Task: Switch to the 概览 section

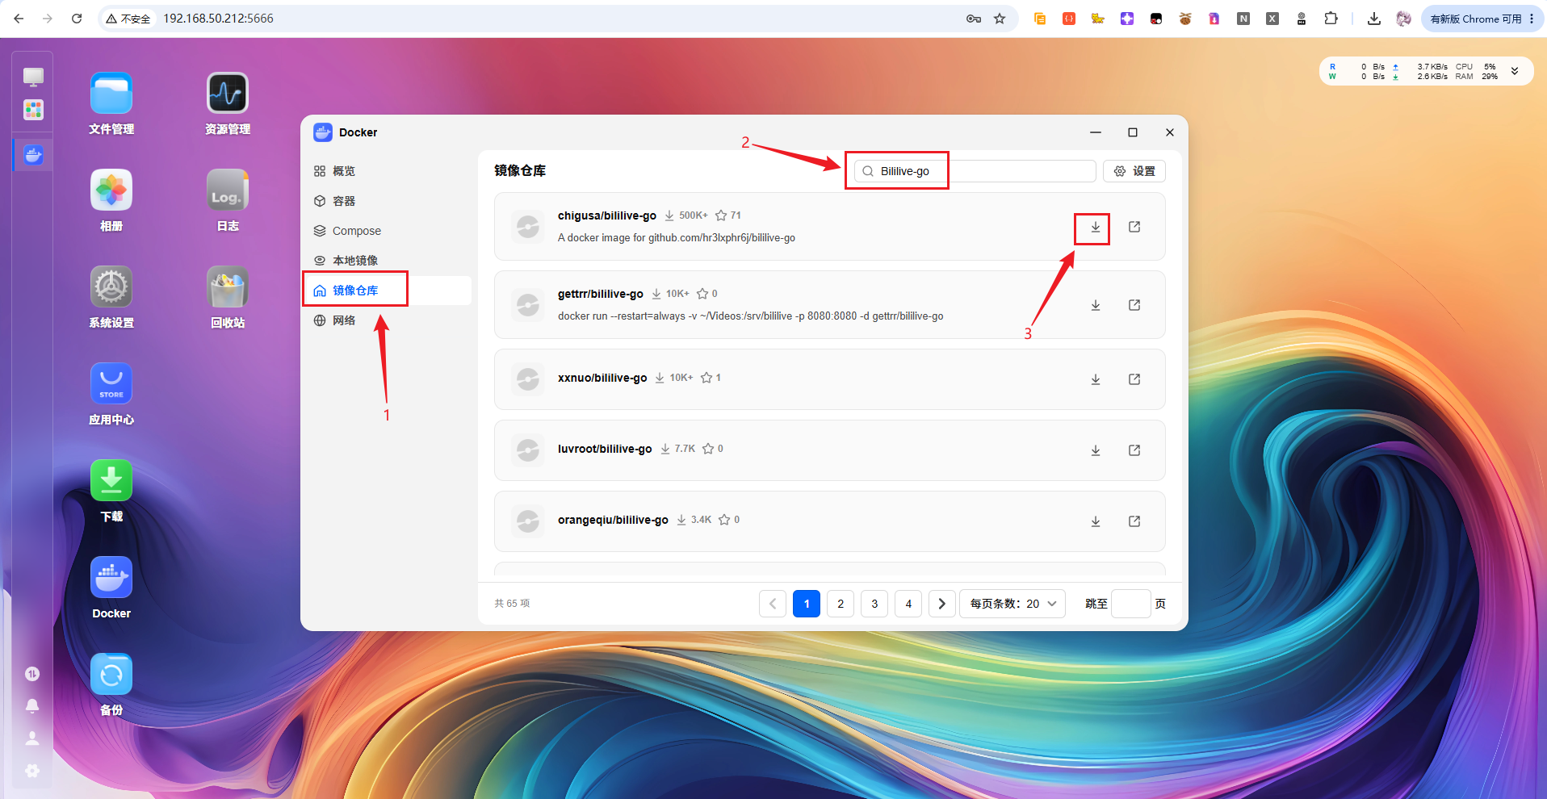Action: (387, 171)
